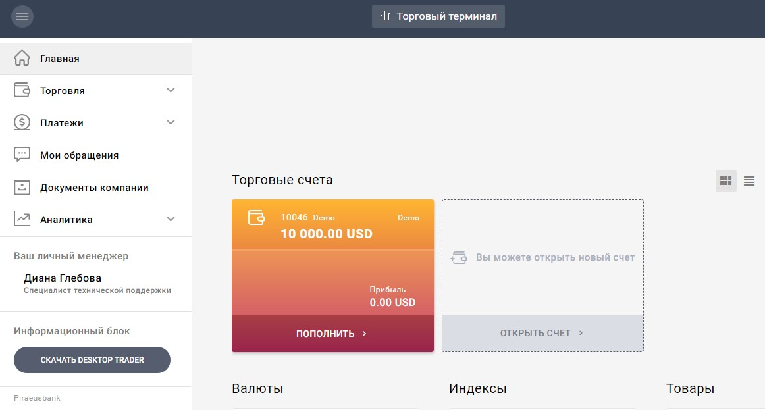This screenshot has height=410, width=765.
Task: Open the Торговый терминал button
Action: pos(438,16)
